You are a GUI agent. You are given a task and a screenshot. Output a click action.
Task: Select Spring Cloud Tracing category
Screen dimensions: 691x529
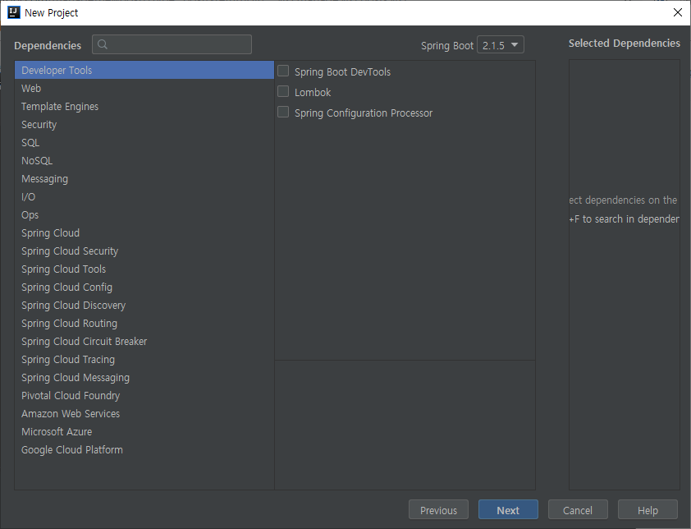coord(144,360)
